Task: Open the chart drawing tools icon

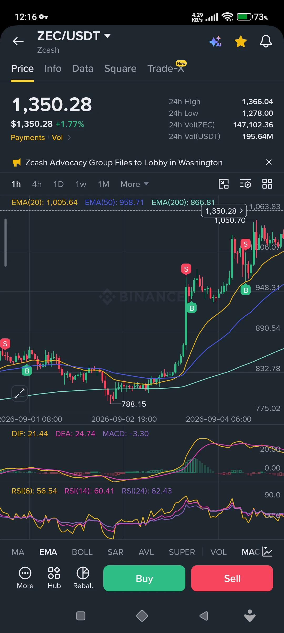Action: click(224, 184)
